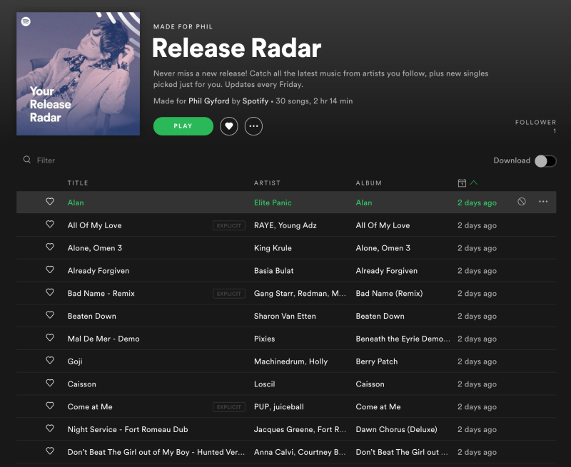The image size is (571, 467).
Task: Open artist Basia Bulat
Action: [273, 271]
